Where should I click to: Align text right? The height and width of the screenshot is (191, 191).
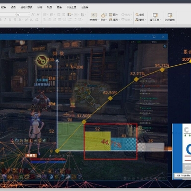(55, 20)
